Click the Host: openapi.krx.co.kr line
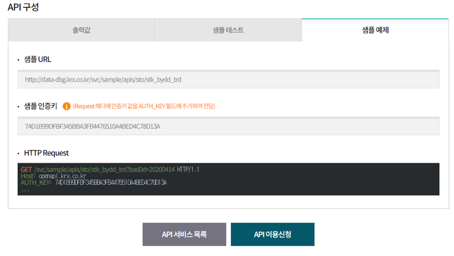Screen dimensions: 454x256 53,176
